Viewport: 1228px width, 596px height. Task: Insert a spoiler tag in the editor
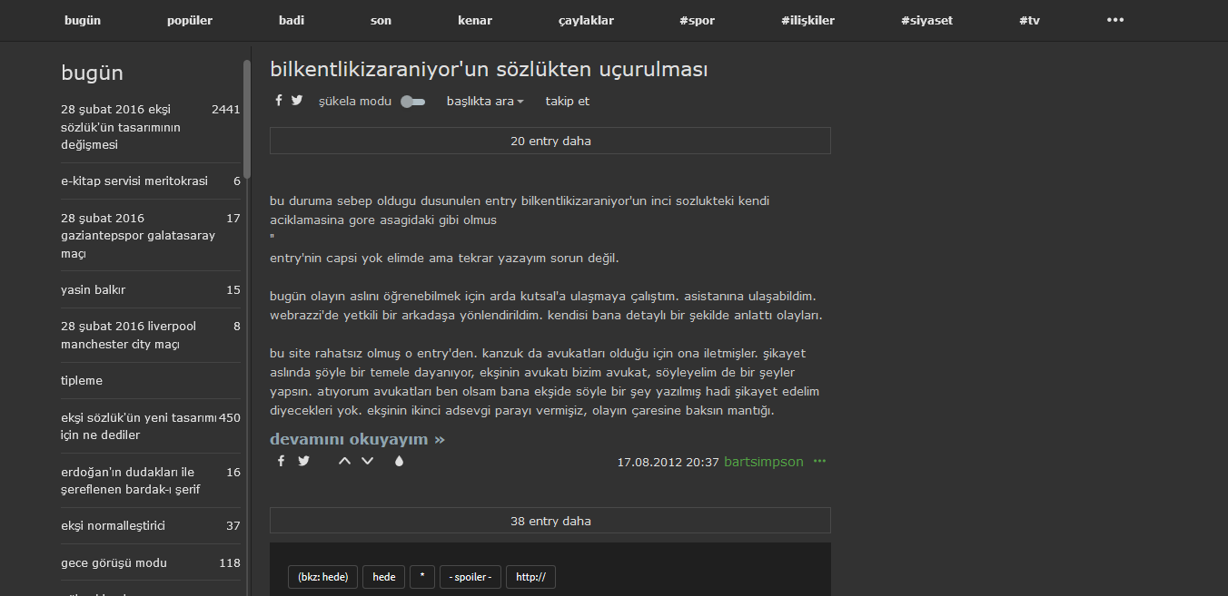pyautogui.click(x=470, y=576)
